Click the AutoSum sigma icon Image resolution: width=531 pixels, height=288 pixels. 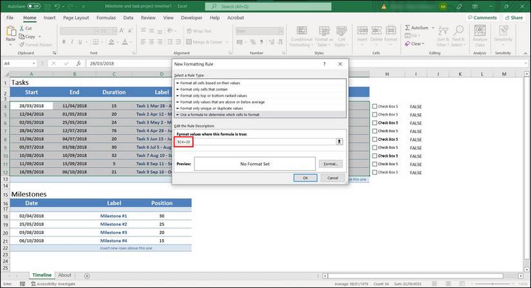(x=408, y=28)
